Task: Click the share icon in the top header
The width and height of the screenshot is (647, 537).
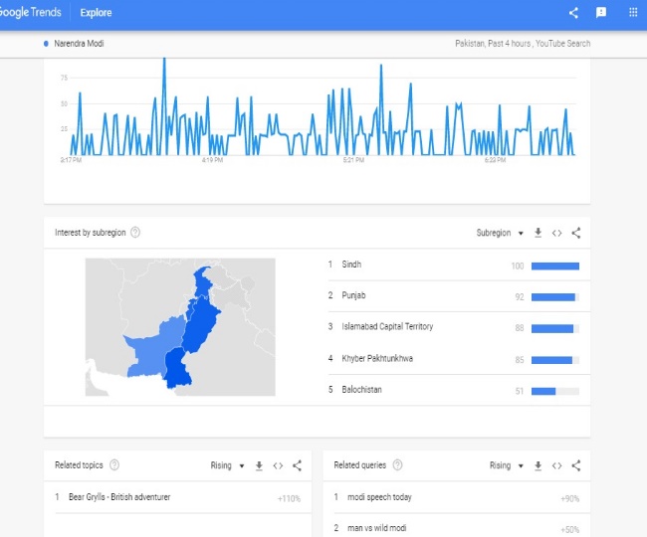Action: (573, 13)
